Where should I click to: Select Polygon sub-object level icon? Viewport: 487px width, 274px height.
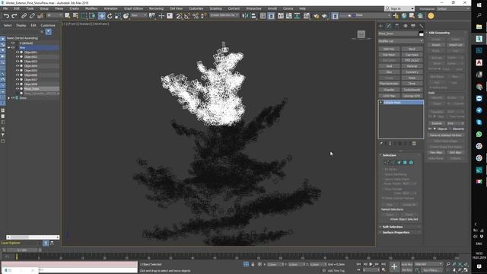click(x=405, y=162)
